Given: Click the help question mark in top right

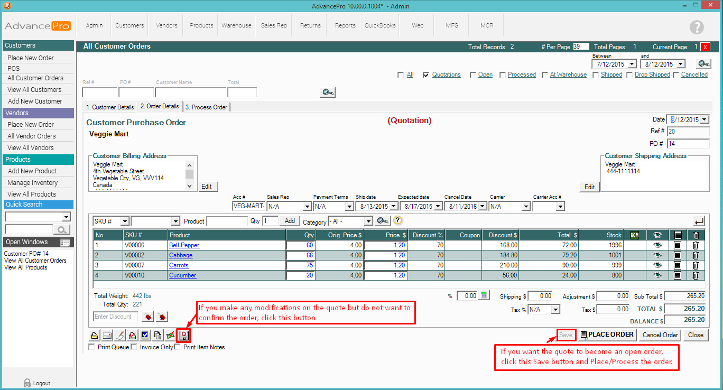Looking at the screenshot, I should (697, 27).
